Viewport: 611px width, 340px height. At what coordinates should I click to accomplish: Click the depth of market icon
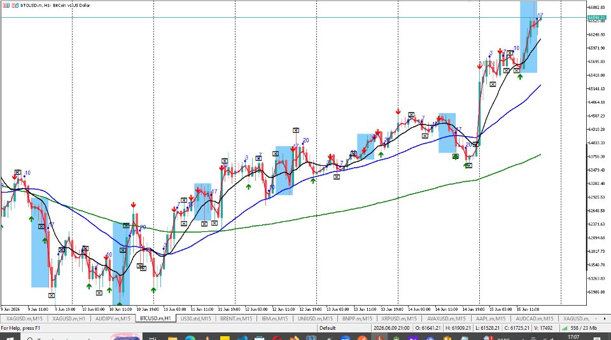pos(15,6)
